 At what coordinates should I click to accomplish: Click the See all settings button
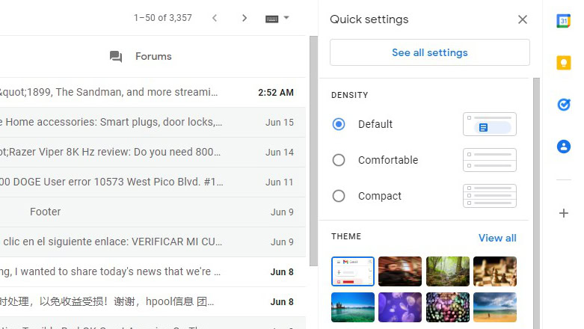click(430, 52)
